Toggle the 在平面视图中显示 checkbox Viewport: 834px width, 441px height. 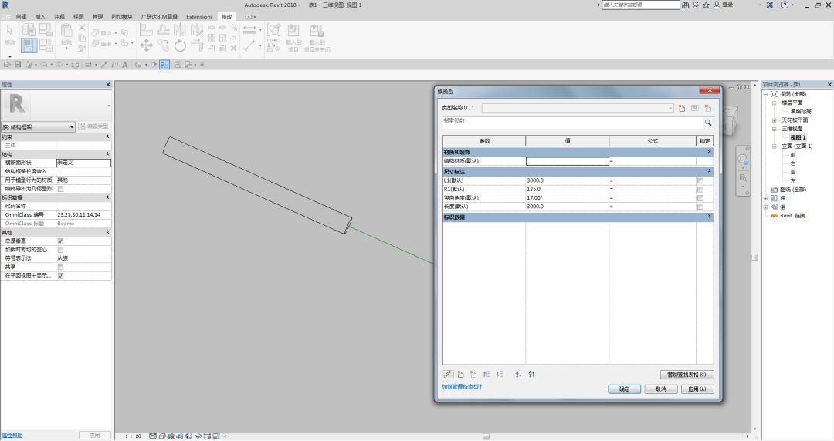[x=60, y=276]
